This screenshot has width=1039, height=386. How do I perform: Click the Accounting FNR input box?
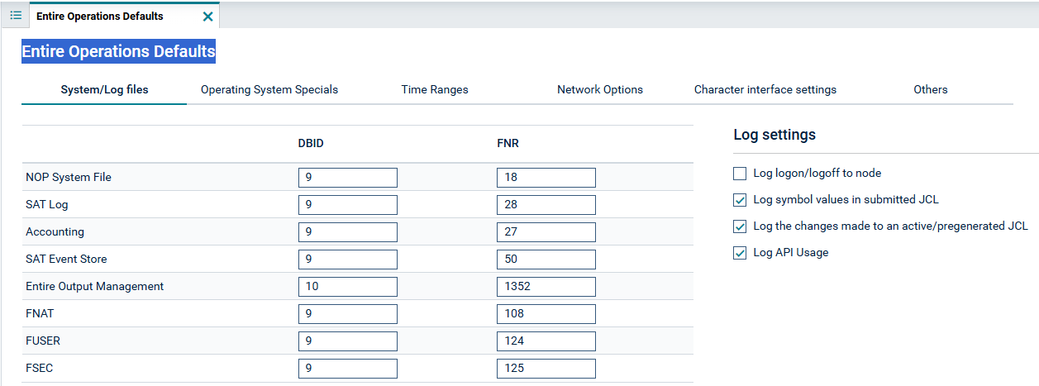point(546,232)
